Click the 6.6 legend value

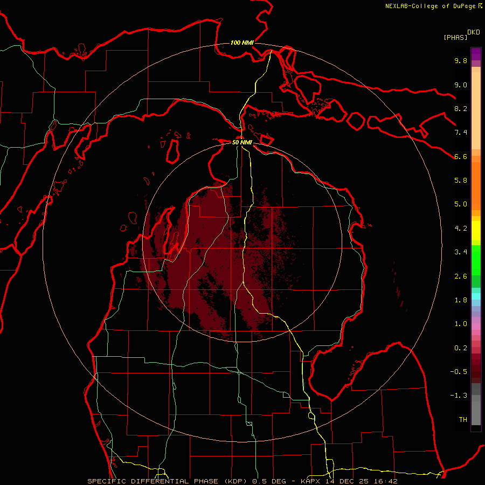pos(461,156)
